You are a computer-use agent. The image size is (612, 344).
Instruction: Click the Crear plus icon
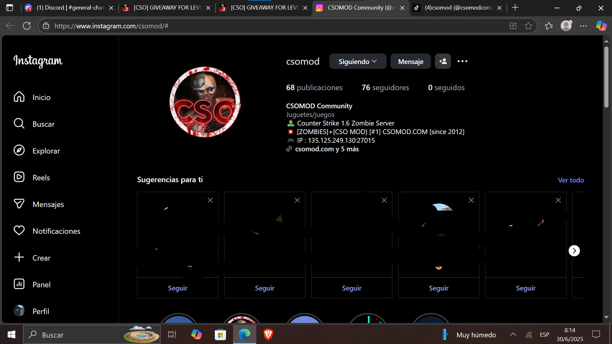click(x=19, y=257)
